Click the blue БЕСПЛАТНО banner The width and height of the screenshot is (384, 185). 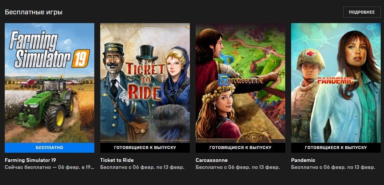(x=50, y=148)
